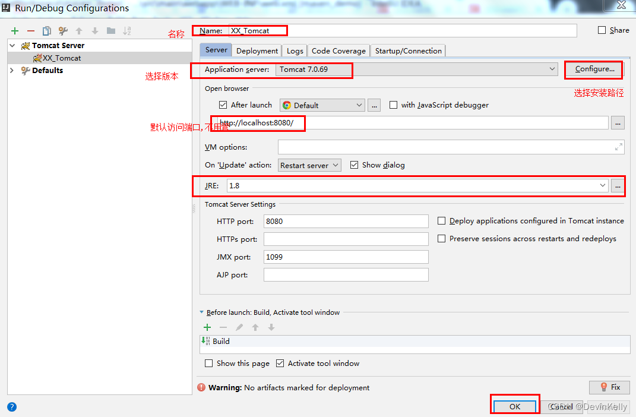Screen dimensions: 636x417
Task: Select XX_Tomcat in the configuration tree
Action: (x=99, y=58)
